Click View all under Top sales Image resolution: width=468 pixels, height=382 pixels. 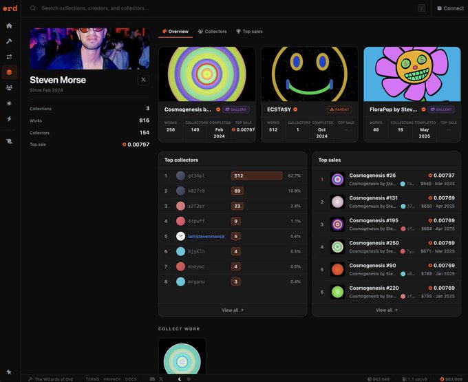click(x=387, y=310)
